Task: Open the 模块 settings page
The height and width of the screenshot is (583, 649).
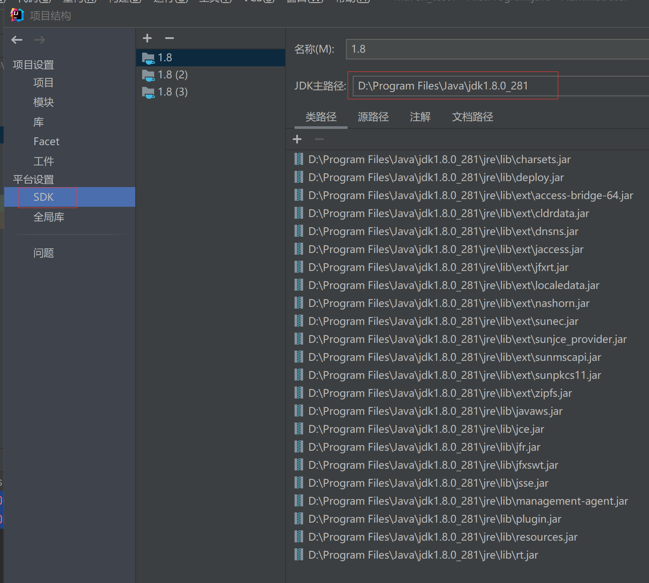Action: [43, 102]
